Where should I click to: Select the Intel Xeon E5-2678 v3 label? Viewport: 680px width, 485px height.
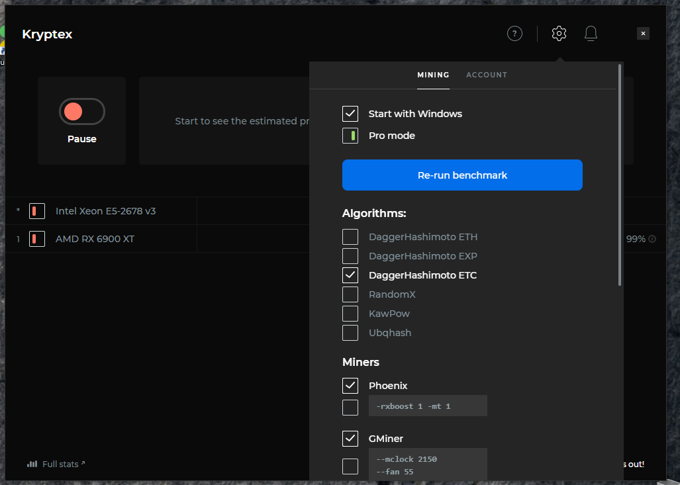tap(106, 211)
